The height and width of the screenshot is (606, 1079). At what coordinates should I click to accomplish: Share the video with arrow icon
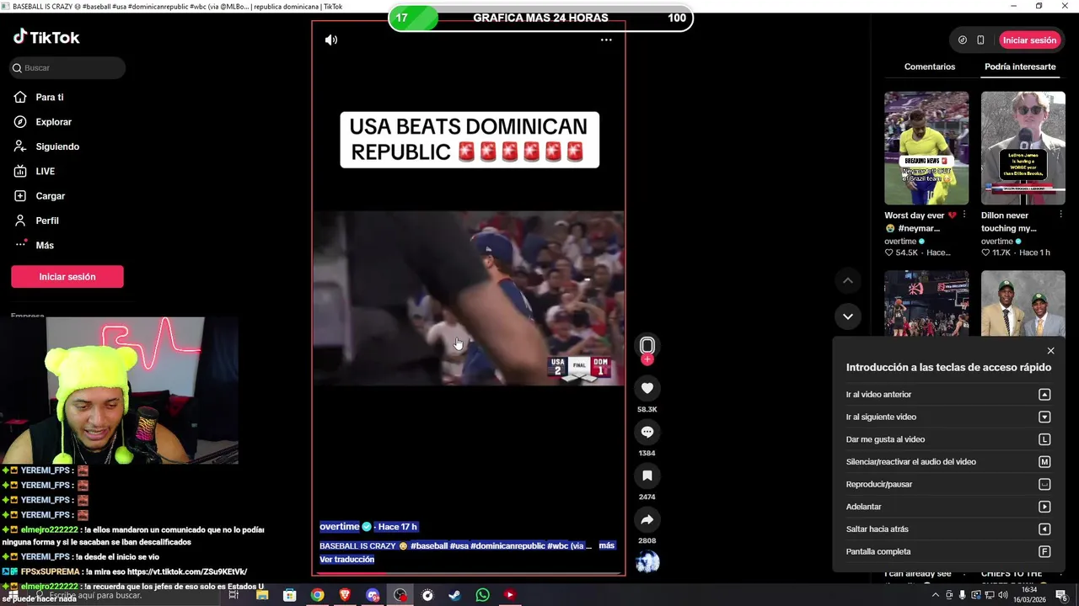647,519
